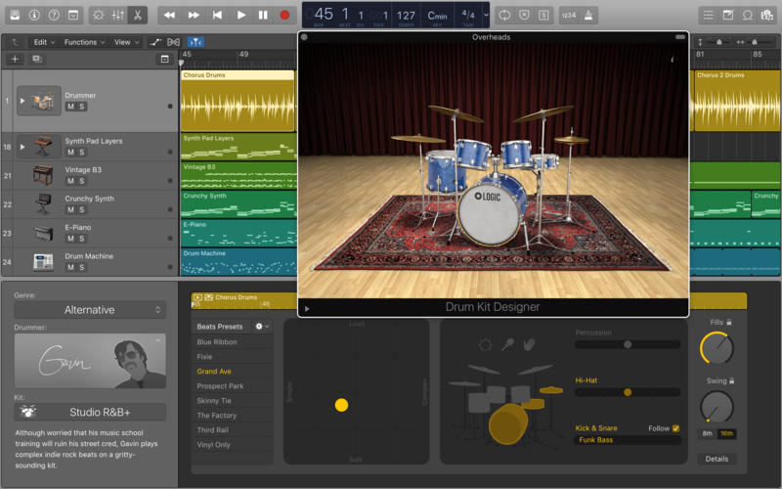Toggle the Editors scissors button
Viewport: 782px width, 489px height.
pos(137,15)
